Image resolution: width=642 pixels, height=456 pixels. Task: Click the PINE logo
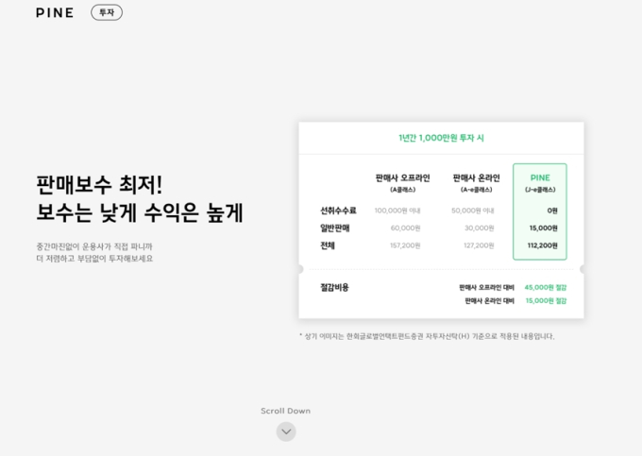click(55, 12)
